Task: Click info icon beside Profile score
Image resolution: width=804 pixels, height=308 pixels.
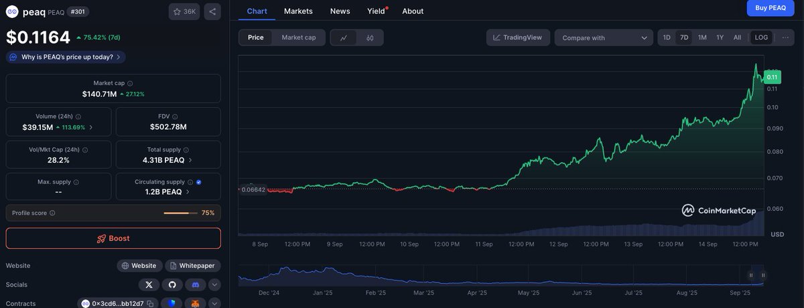Action: coord(52,213)
